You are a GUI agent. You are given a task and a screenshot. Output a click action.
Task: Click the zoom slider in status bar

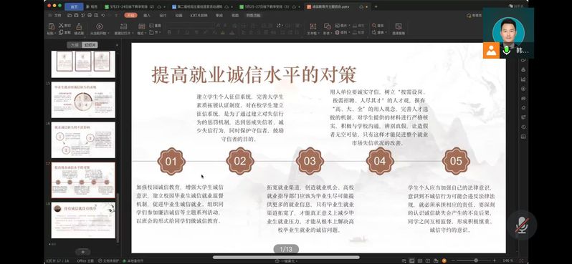point(474,260)
